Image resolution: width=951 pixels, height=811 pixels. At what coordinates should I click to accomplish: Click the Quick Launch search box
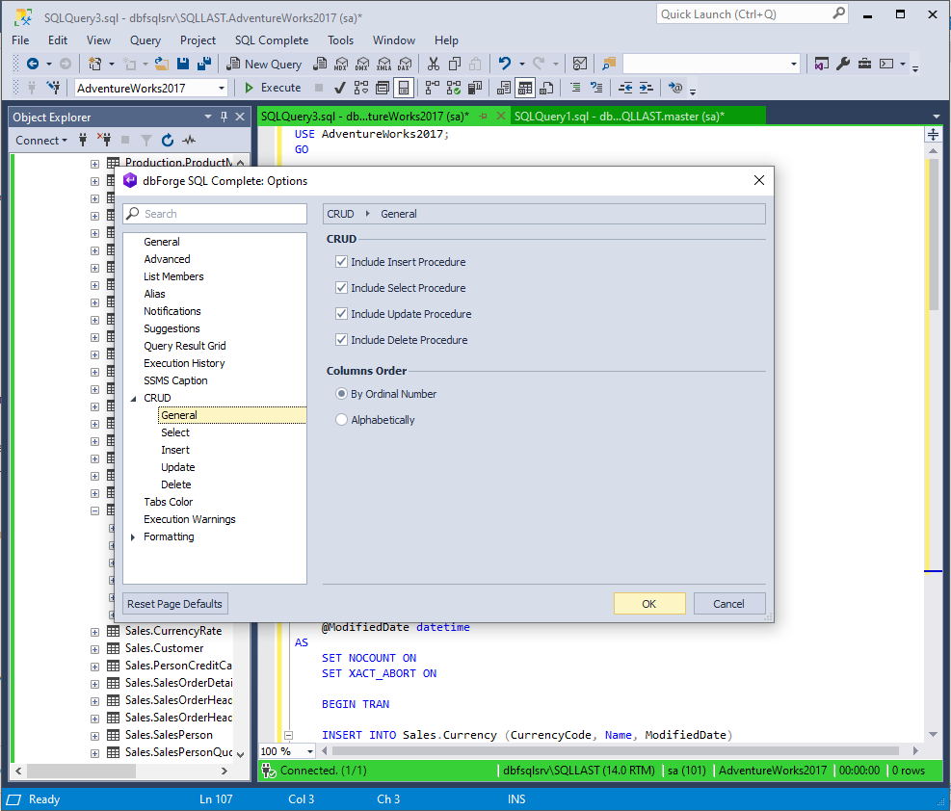point(753,13)
